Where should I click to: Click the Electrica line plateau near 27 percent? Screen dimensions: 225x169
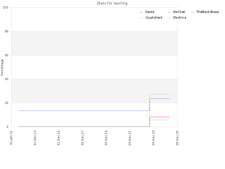(160, 94)
